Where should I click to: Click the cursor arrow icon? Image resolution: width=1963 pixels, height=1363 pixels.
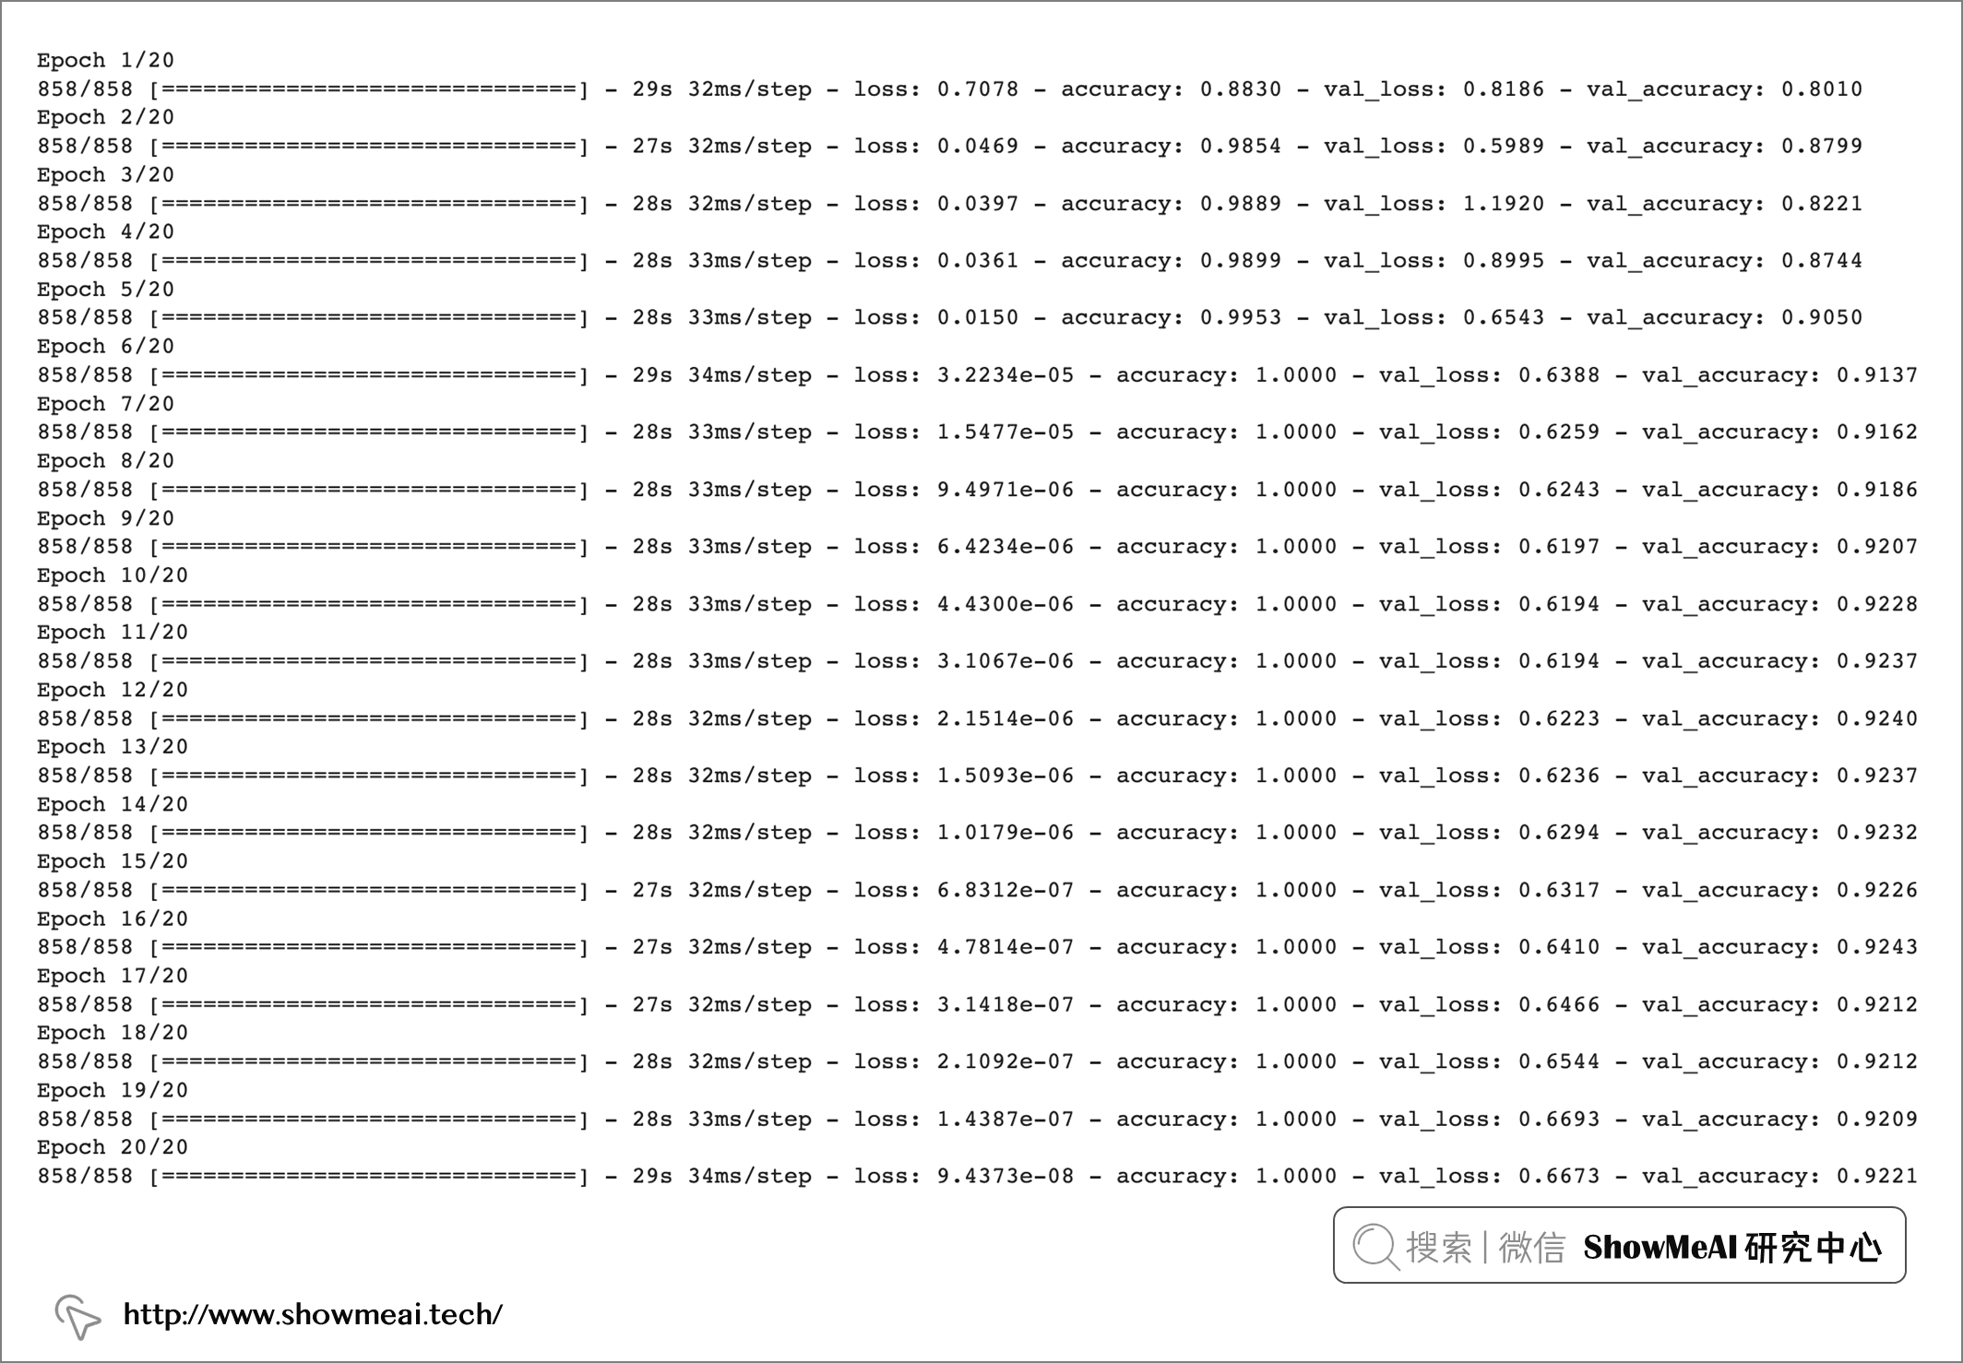(77, 1315)
